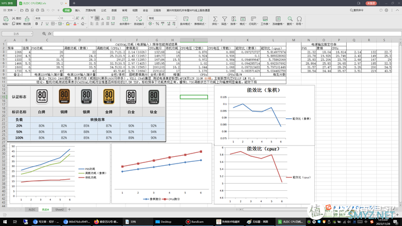402x226 pixels.
Task: Open Windows Start menu
Action: click(5, 222)
